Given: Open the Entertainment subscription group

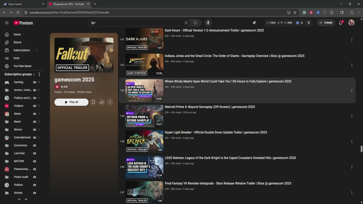Looking at the screenshot, I should (x=22, y=137).
